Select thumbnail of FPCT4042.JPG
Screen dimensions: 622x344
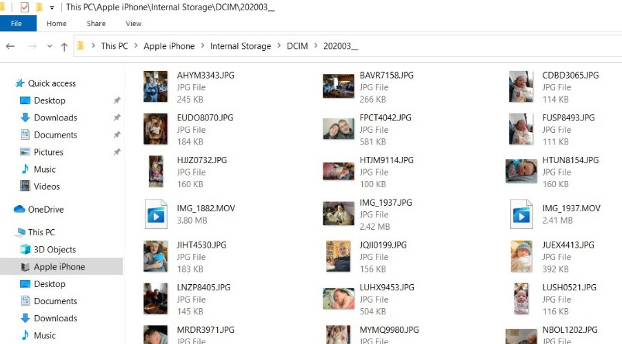click(x=339, y=129)
